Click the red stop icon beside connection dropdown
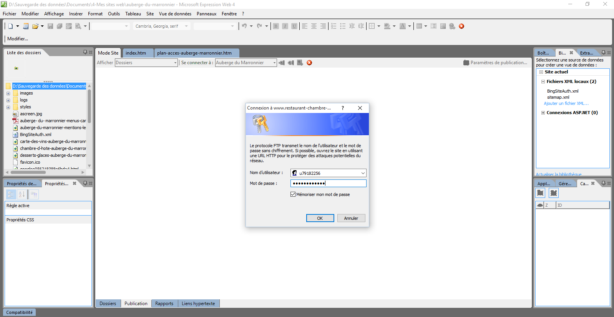Viewport: 614px width, 317px height. tap(309, 63)
